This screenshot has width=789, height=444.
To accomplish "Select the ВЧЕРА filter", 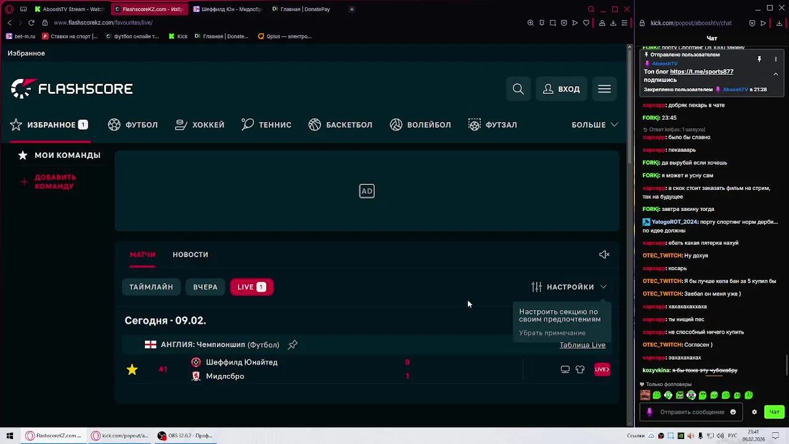I will pyautogui.click(x=205, y=287).
